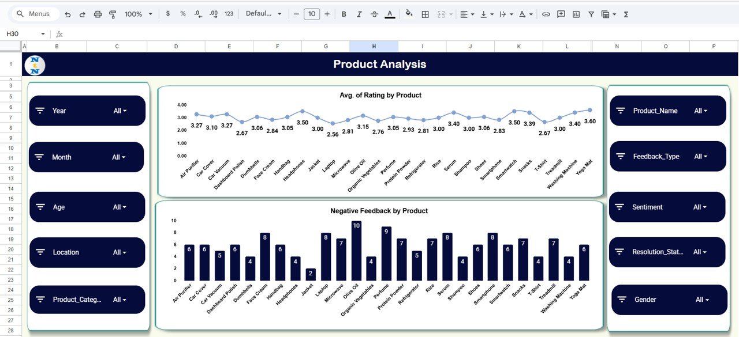Click the Print icon
The image size is (739, 337).
98,14
